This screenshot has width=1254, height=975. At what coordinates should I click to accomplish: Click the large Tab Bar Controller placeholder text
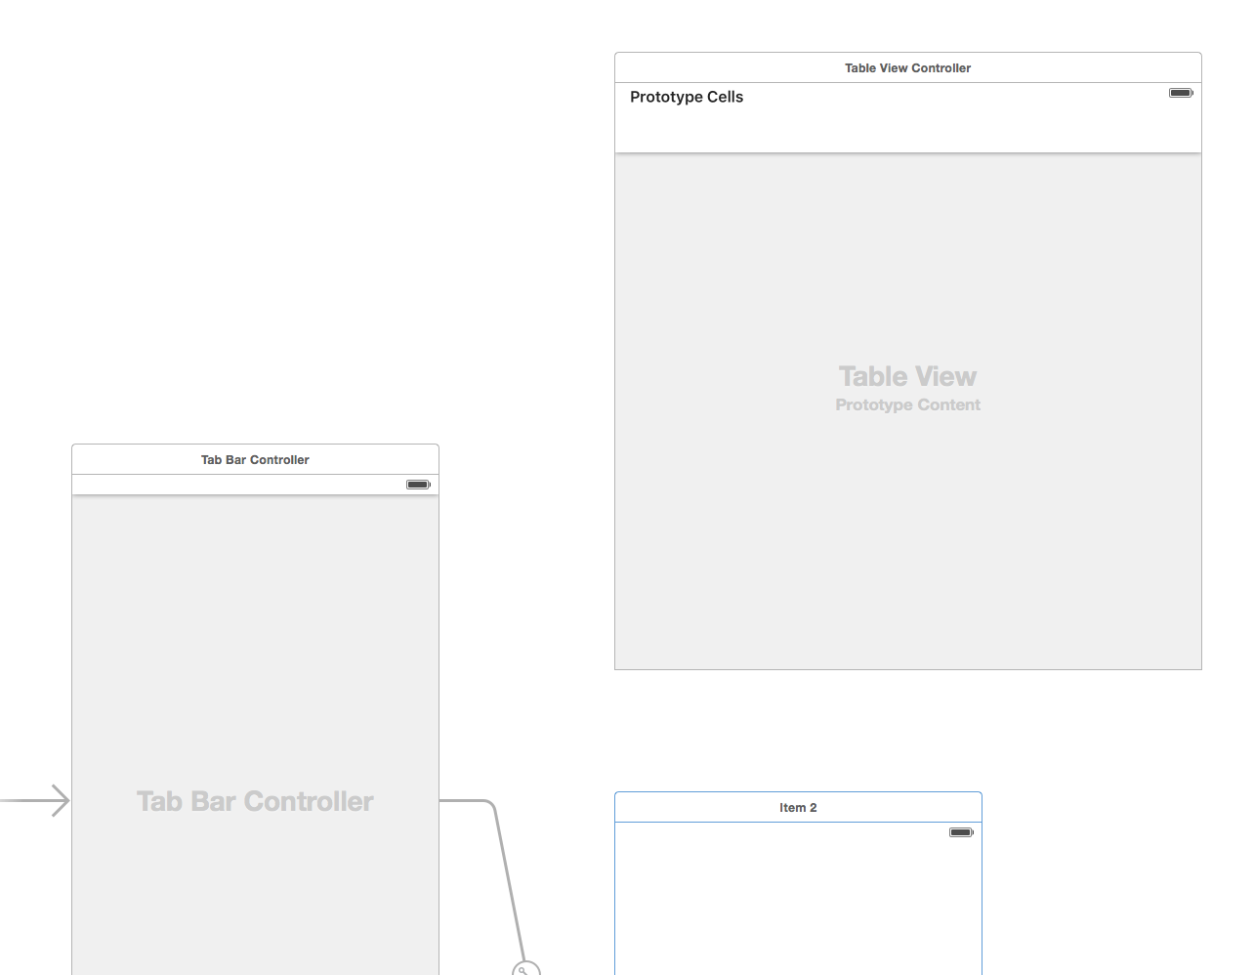[x=255, y=801]
